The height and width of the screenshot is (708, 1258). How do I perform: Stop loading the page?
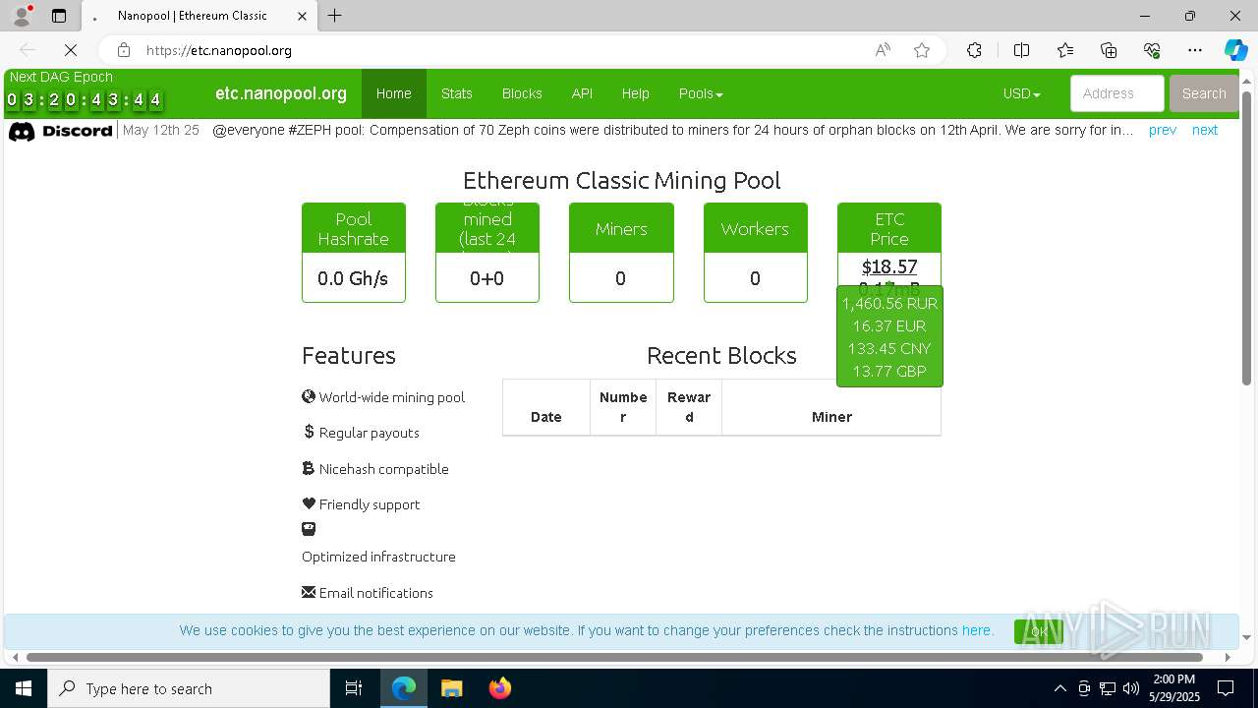[71, 50]
